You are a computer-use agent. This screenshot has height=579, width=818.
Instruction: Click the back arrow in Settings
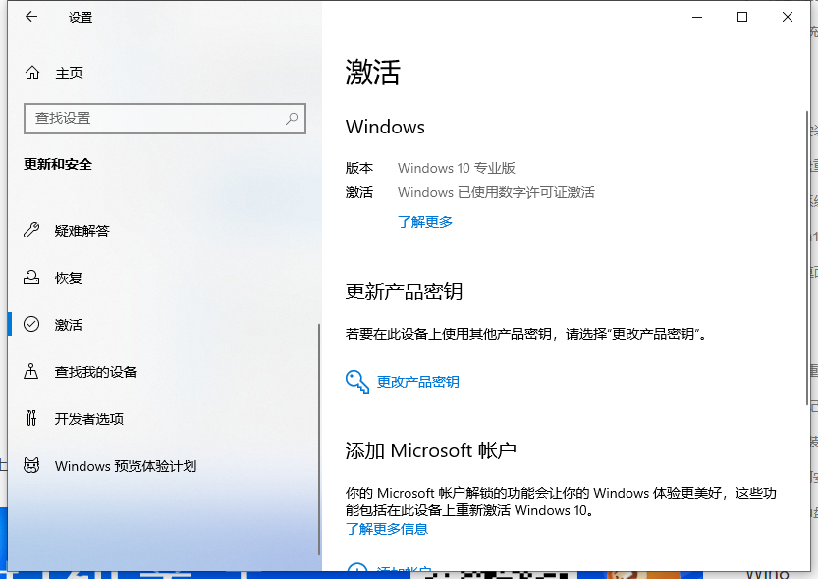click(31, 17)
